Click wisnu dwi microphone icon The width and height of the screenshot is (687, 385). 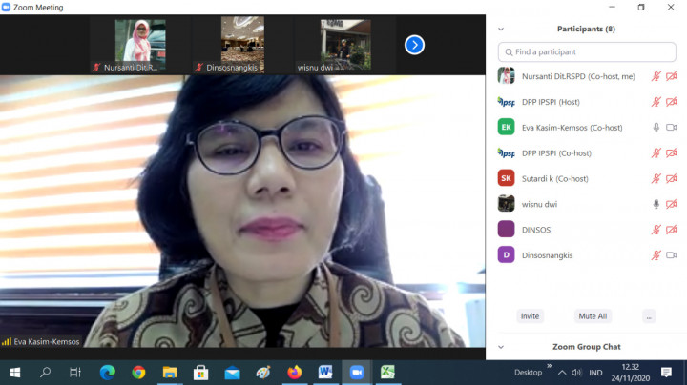point(656,204)
